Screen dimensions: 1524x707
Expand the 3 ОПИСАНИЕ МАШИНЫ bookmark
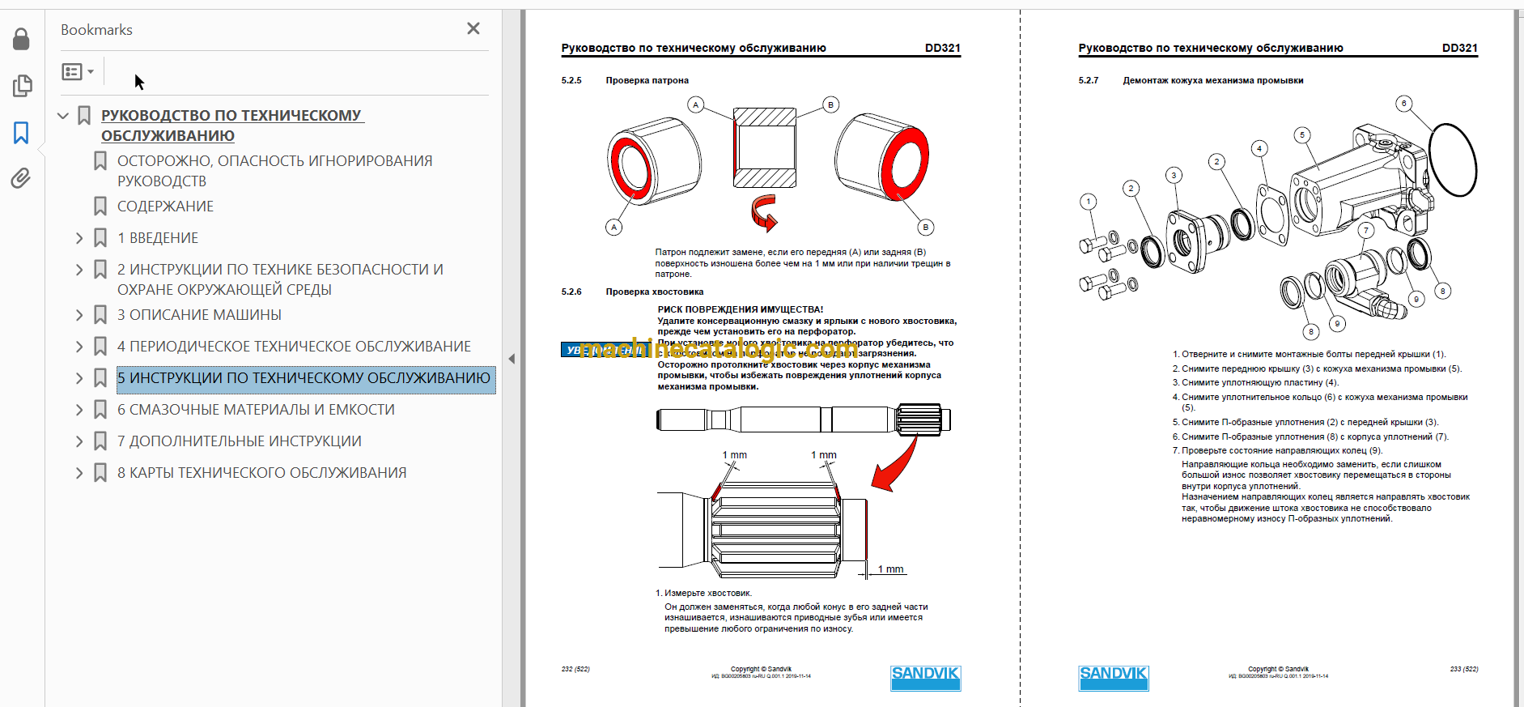click(79, 315)
